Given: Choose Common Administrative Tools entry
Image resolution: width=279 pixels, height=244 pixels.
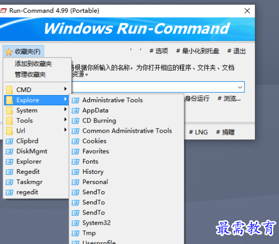Looking at the screenshot, I should [x=127, y=131].
